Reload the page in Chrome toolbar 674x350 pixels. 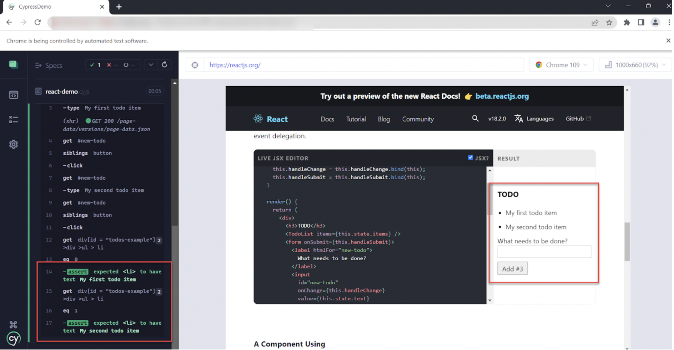pyautogui.click(x=37, y=22)
